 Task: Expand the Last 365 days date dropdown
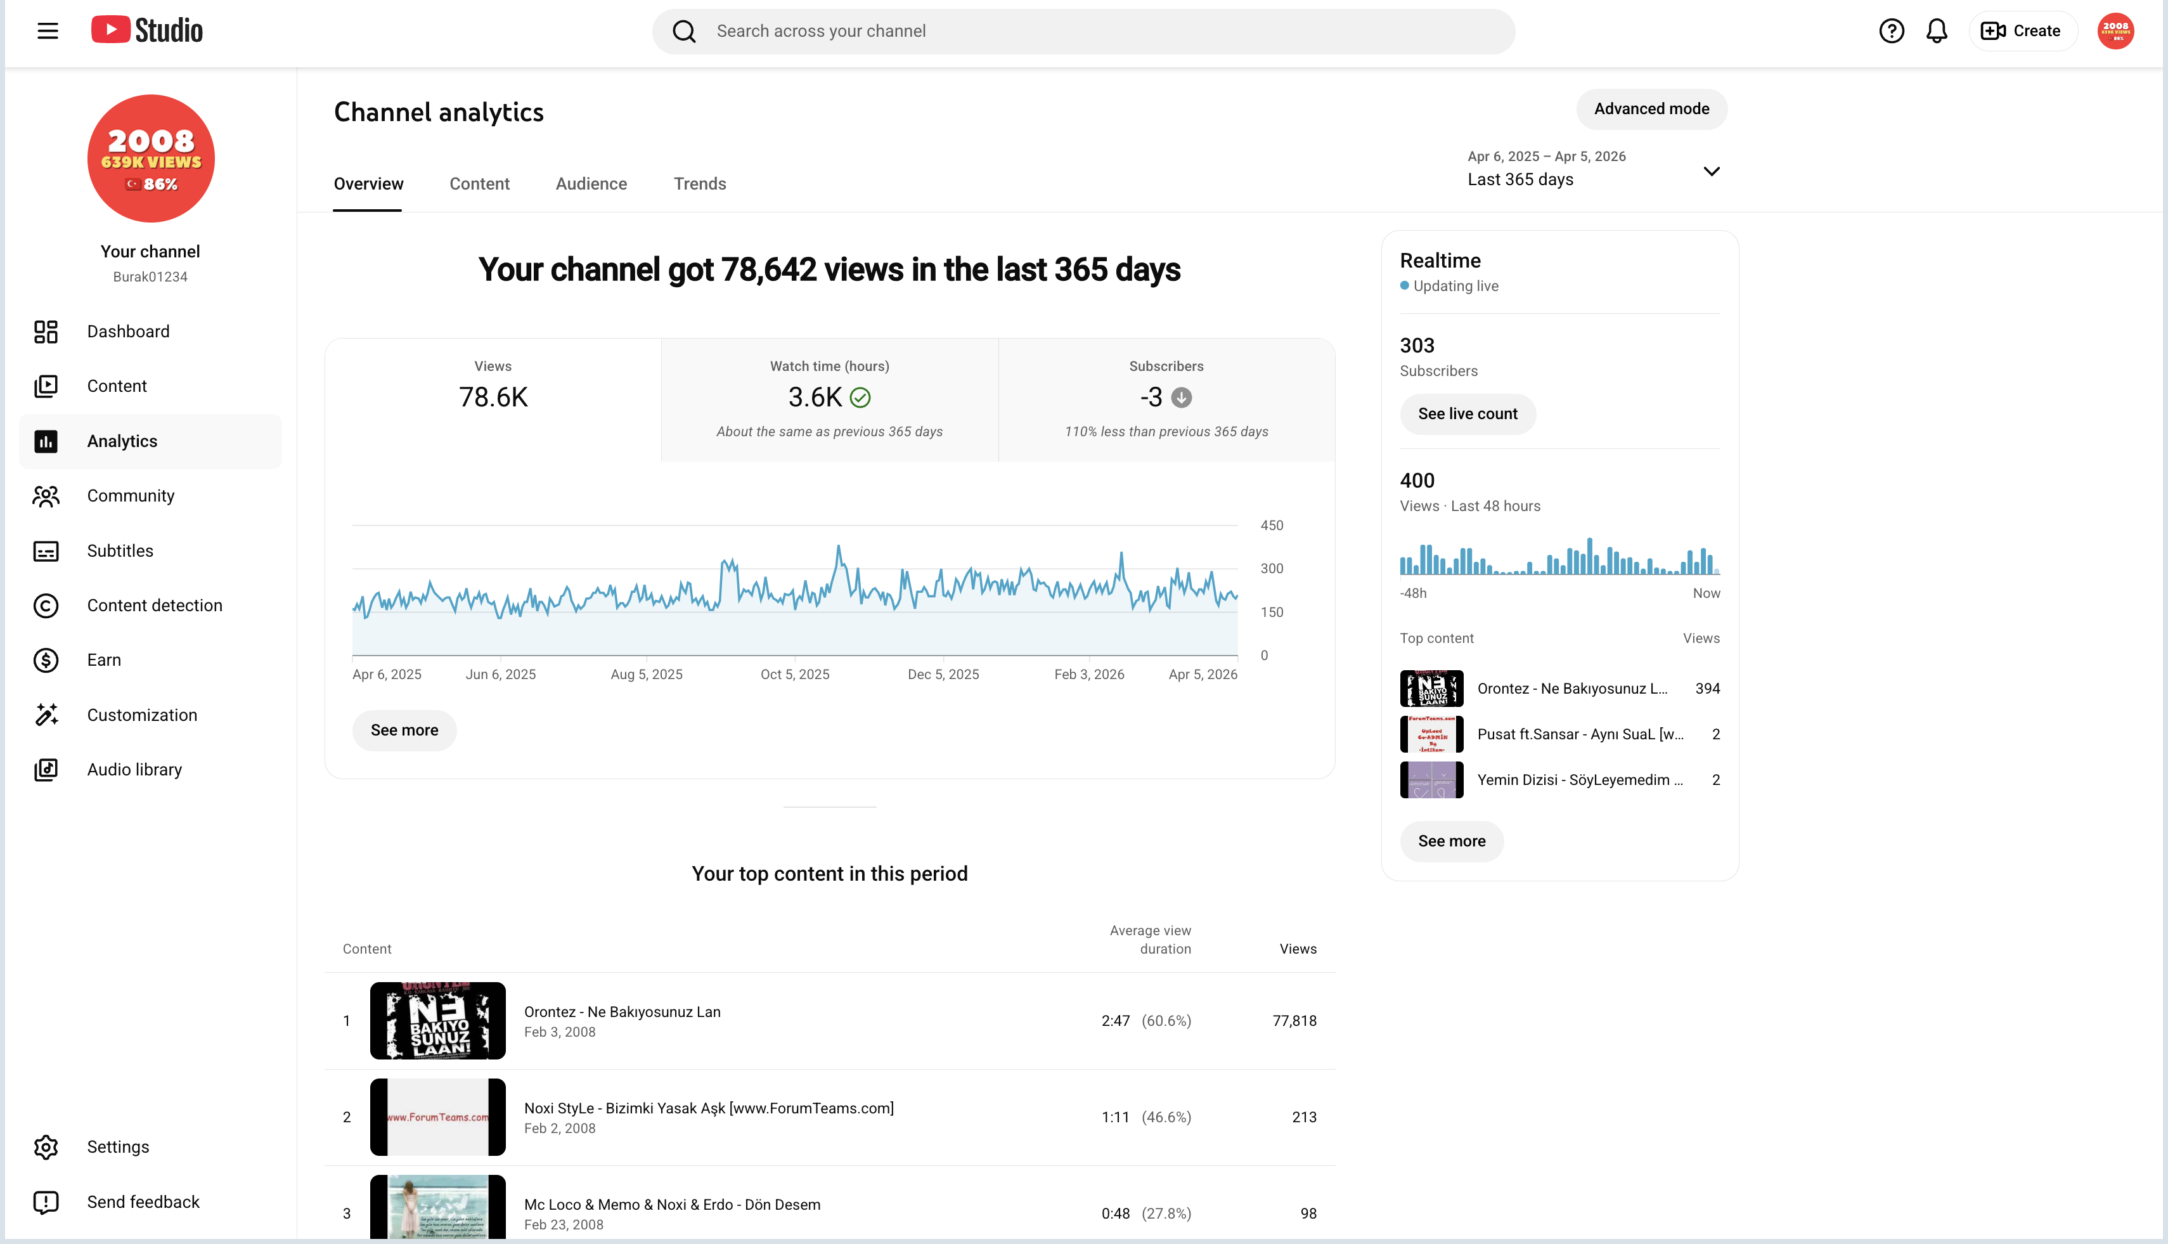(1594, 169)
